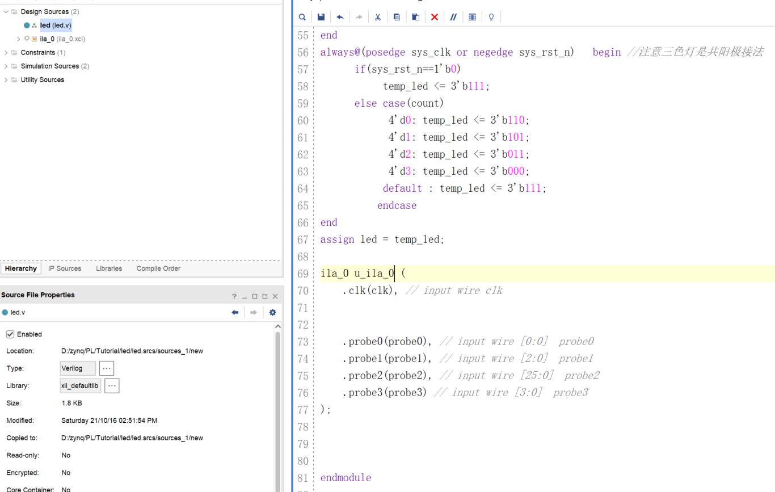Collapse the Design Sources tree
The image size is (775, 492).
[6, 11]
